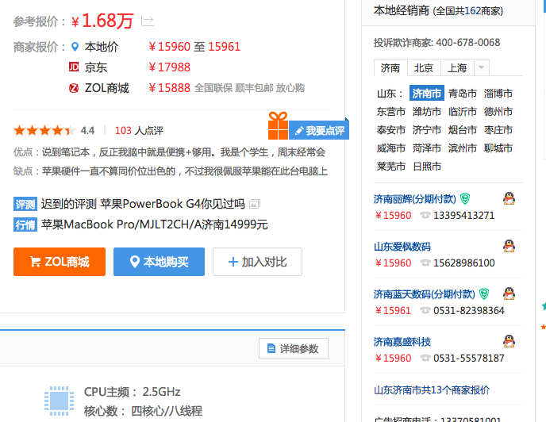Screen dimensions: 546x422
Task: Select 烟台市 in the city list
Action: pos(463,130)
